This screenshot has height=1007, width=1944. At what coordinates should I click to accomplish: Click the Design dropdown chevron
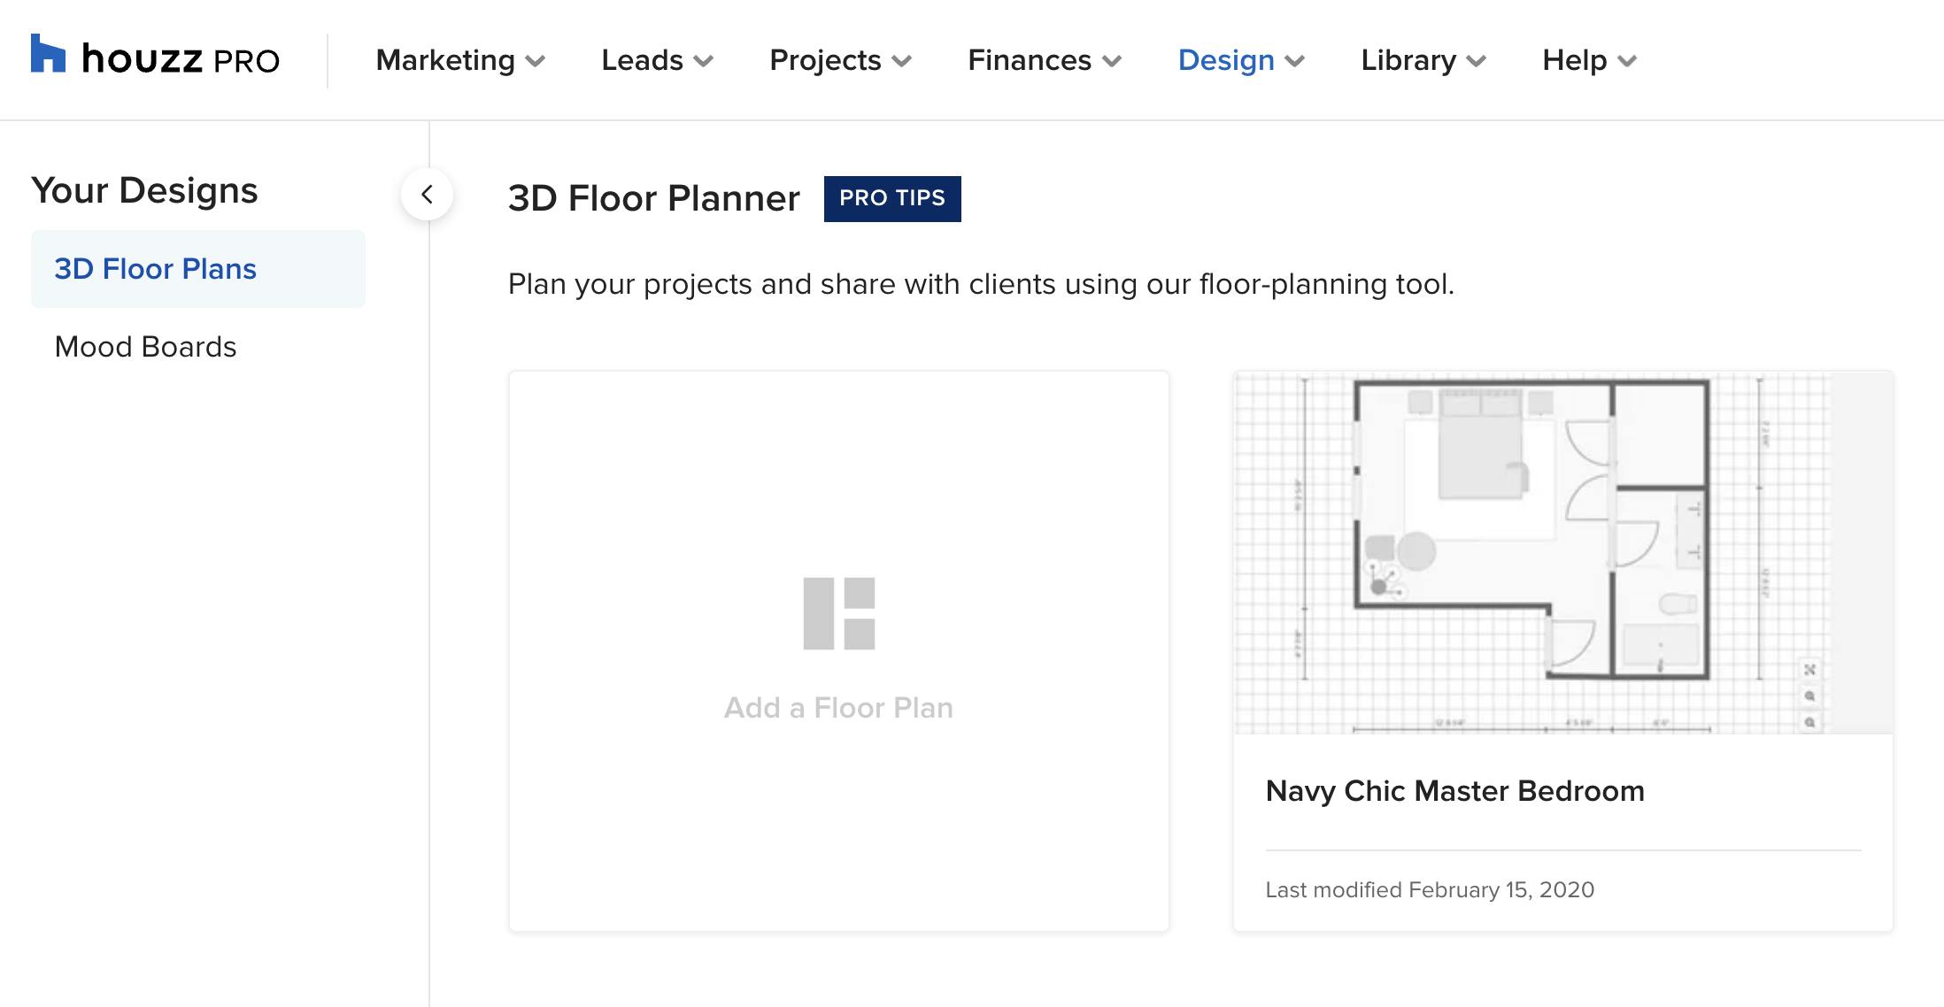pyautogui.click(x=1301, y=60)
